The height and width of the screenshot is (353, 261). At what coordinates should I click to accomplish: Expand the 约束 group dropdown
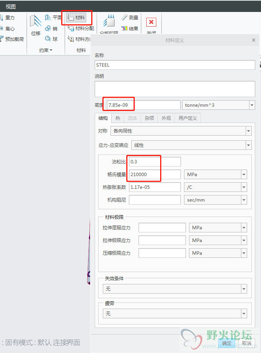(46, 50)
